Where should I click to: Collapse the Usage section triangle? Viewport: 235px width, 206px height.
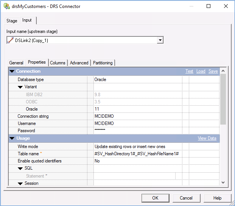(x=12, y=139)
